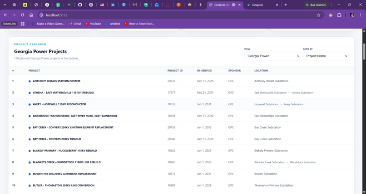Click the browser forward arrow

pyautogui.click(x=14, y=15)
